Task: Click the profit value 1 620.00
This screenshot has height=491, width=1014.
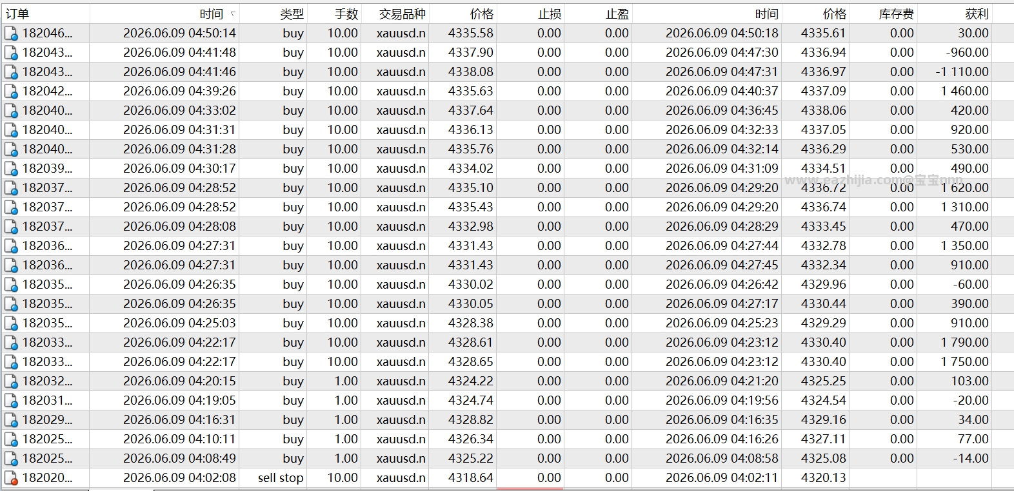Action: click(964, 188)
